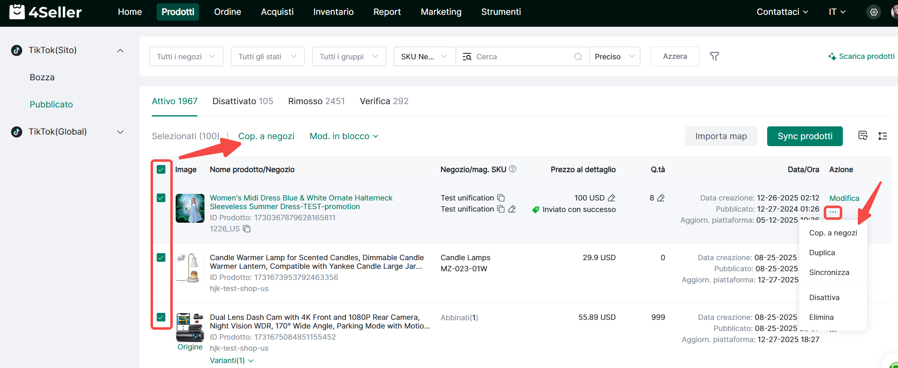Click the filter funnel icon
The width and height of the screenshot is (898, 368).
tap(714, 56)
